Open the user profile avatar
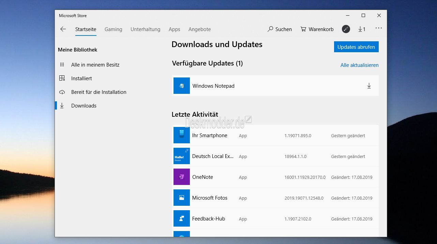This screenshot has width=437, height=244. (346, 29)
